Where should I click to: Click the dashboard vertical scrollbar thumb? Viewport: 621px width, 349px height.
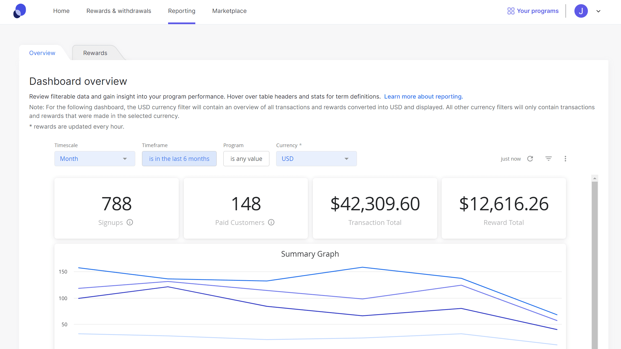tap(594, 264)
